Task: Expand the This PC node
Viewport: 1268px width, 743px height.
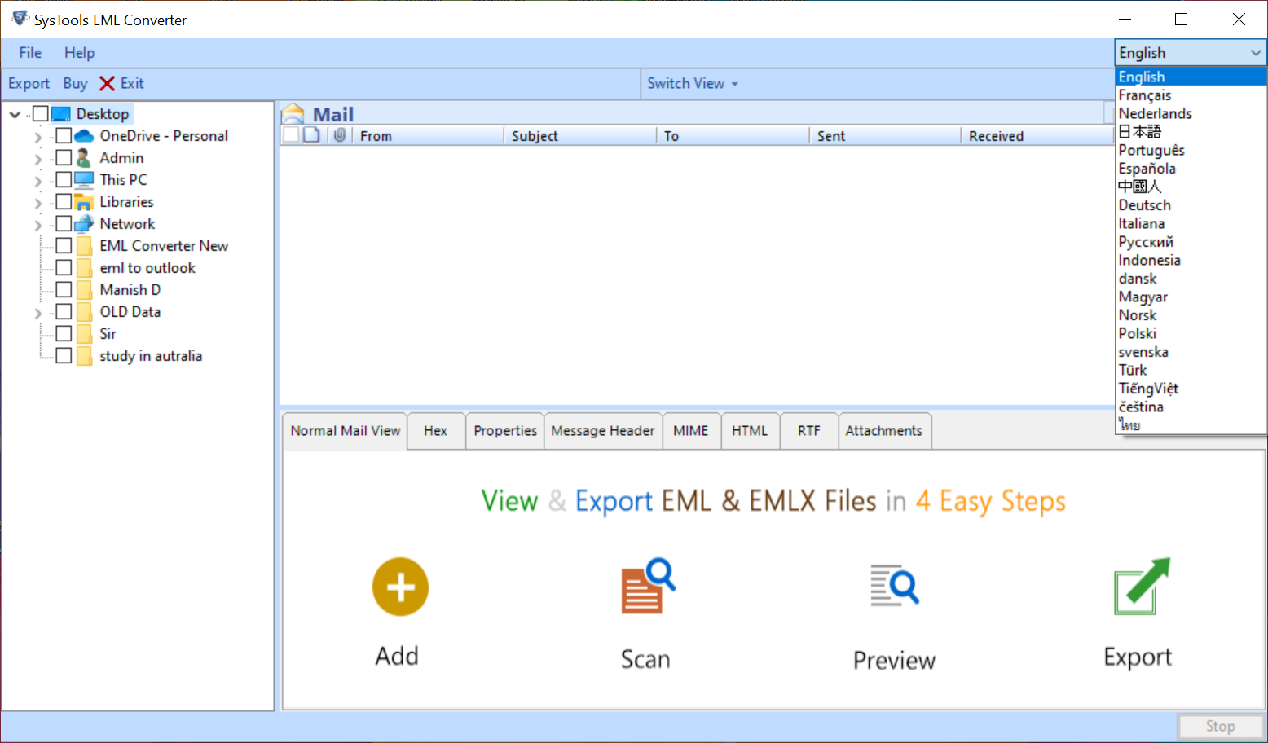Action: 38,181
